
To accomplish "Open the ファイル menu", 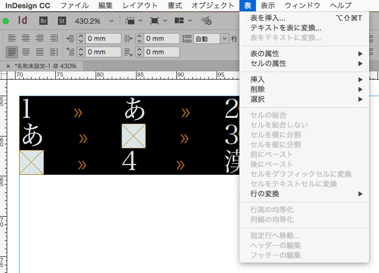I will 74,5.
